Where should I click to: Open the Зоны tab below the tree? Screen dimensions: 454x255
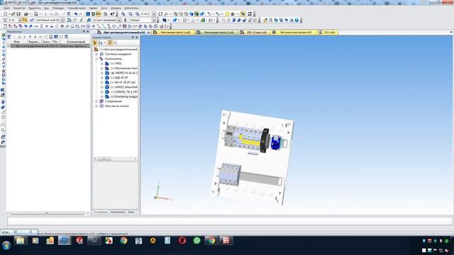point(131,212)
